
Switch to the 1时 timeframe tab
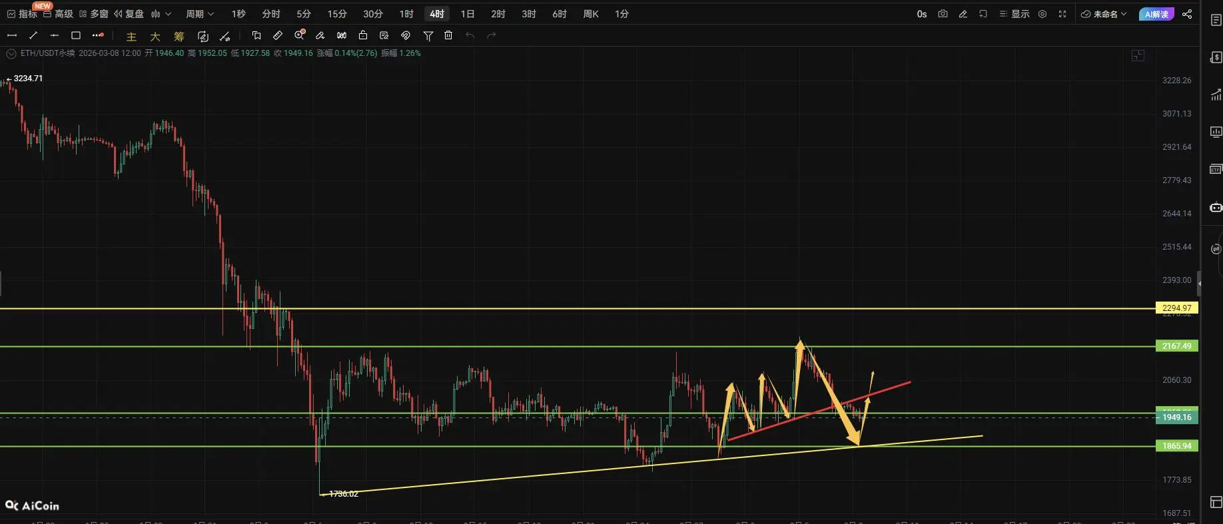406,14
